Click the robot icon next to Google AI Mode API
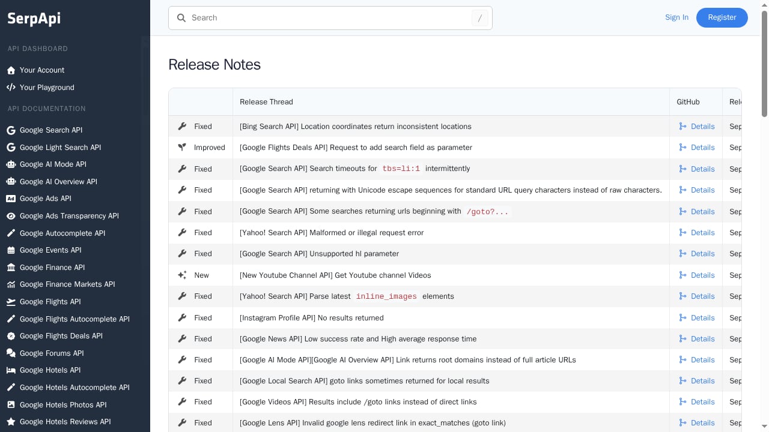Screen dimensions: 769x432 tap(11, 164)
